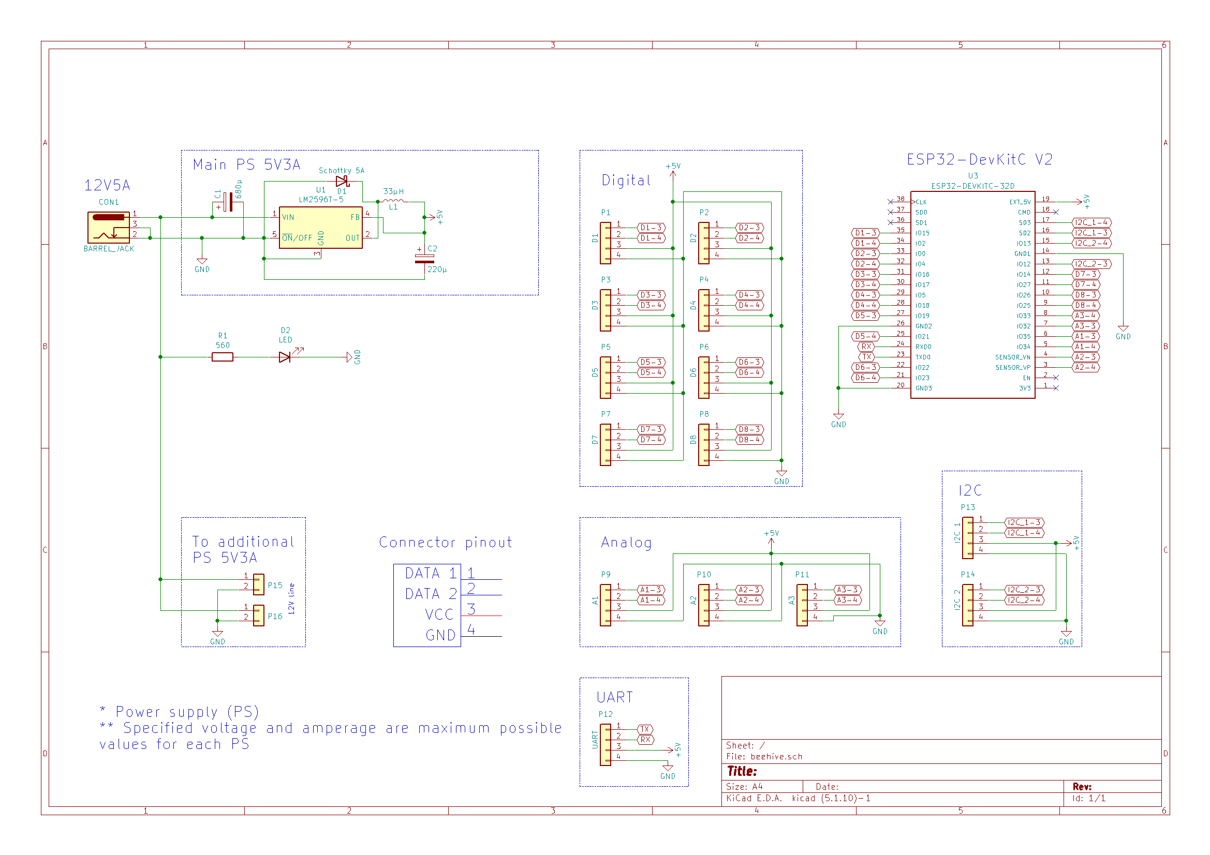Click the I2C_1-4 label at ESP32 pin 17
The image size is (1210, 855).
coord(1091,222)
